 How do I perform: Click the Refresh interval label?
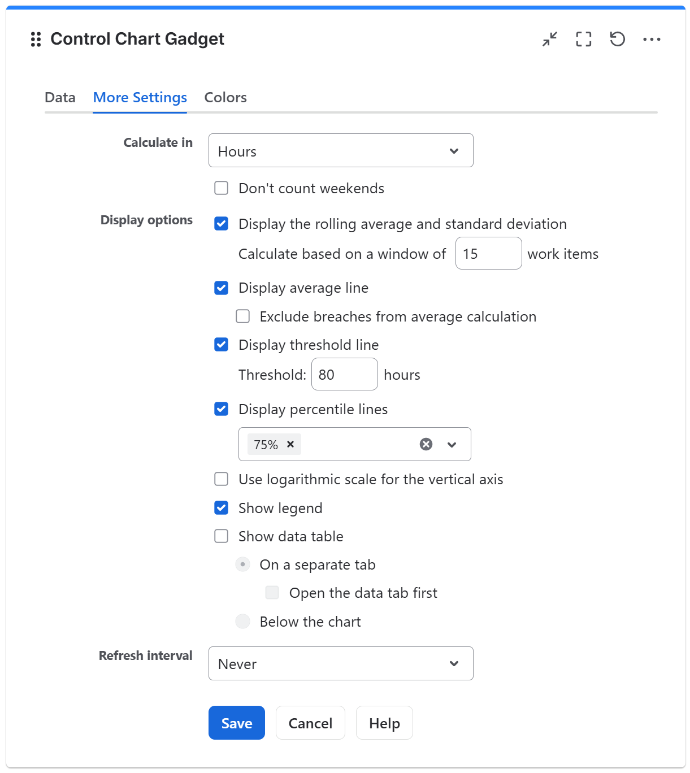[145, 655]
